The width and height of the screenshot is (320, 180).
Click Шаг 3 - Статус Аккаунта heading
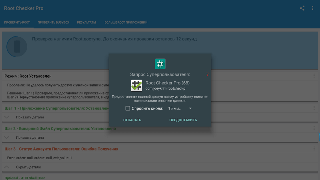[x=61, y=149]
